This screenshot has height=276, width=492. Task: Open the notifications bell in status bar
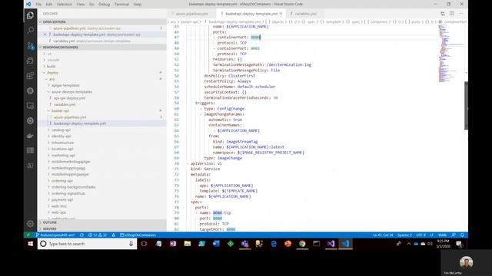click(x=462, y=235)
